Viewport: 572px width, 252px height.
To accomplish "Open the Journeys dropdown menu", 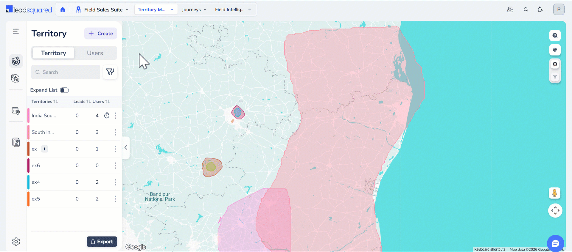I will click(x=194, y=10).
